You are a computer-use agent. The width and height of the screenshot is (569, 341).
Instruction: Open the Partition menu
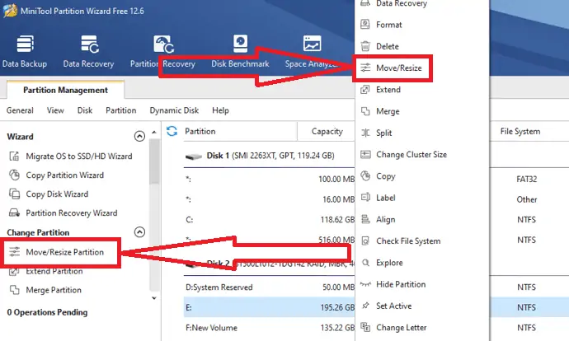[121, 110]
